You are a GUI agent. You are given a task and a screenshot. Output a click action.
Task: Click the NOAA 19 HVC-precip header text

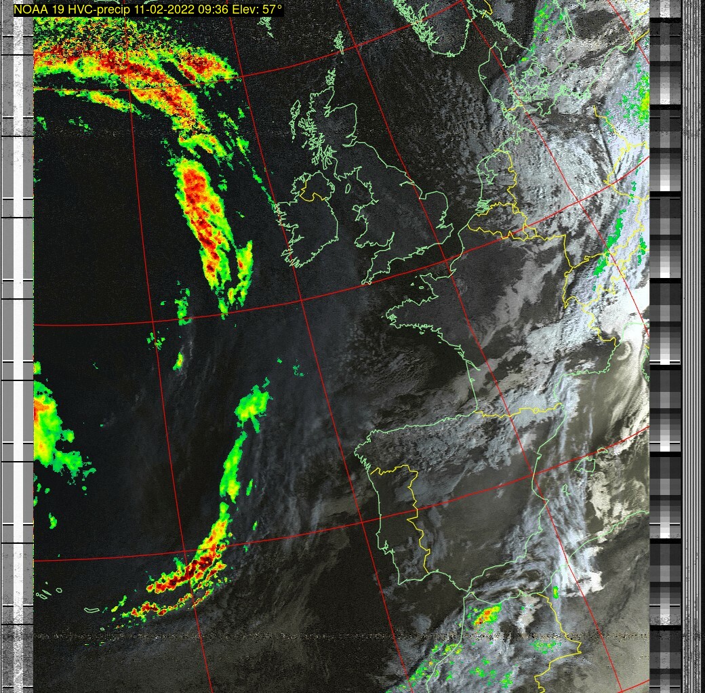pyautogui.click(x=148, y=10)
